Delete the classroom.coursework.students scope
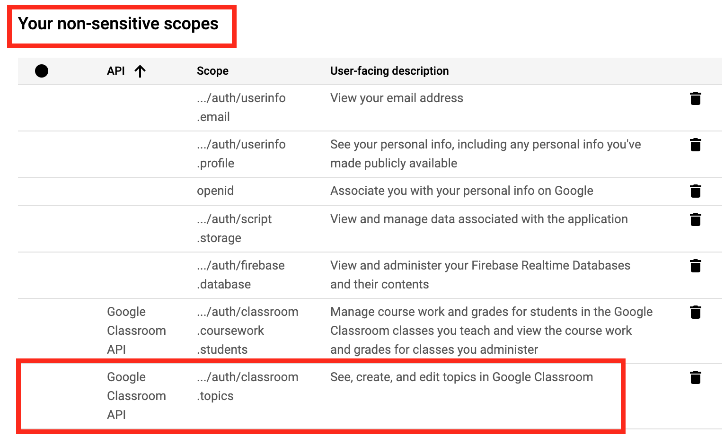 (695, 312)
